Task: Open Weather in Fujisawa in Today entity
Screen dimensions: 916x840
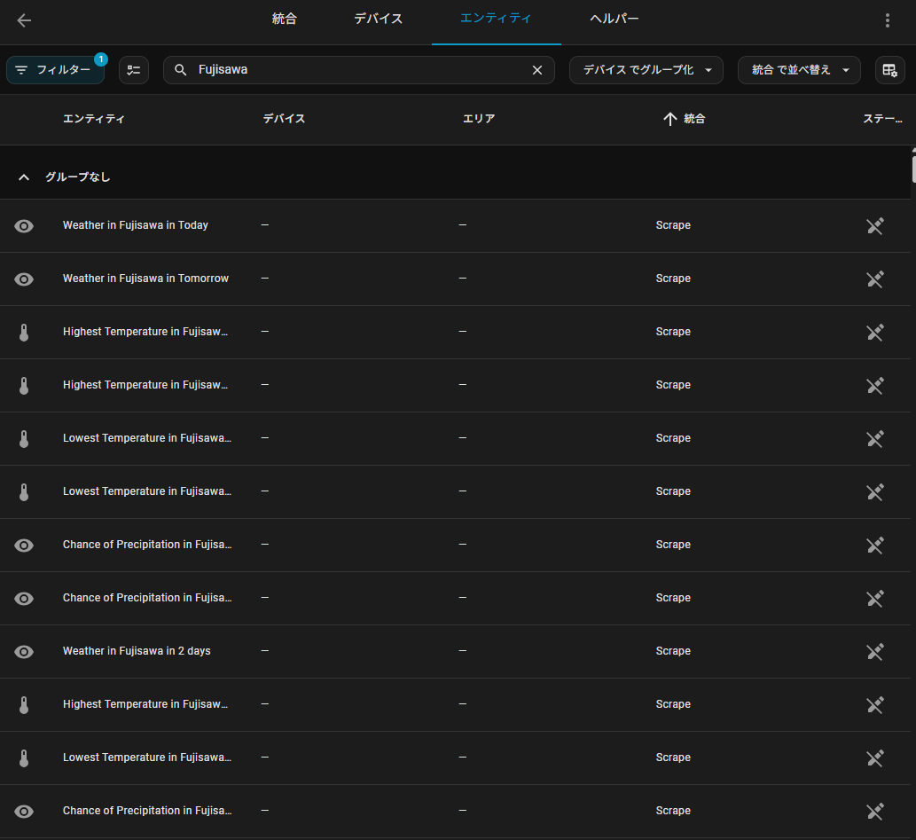Action: [x=136, y=225]
